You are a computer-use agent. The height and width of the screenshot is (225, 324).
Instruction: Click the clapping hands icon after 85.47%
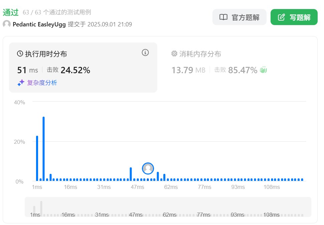click(x=263, y=70)
